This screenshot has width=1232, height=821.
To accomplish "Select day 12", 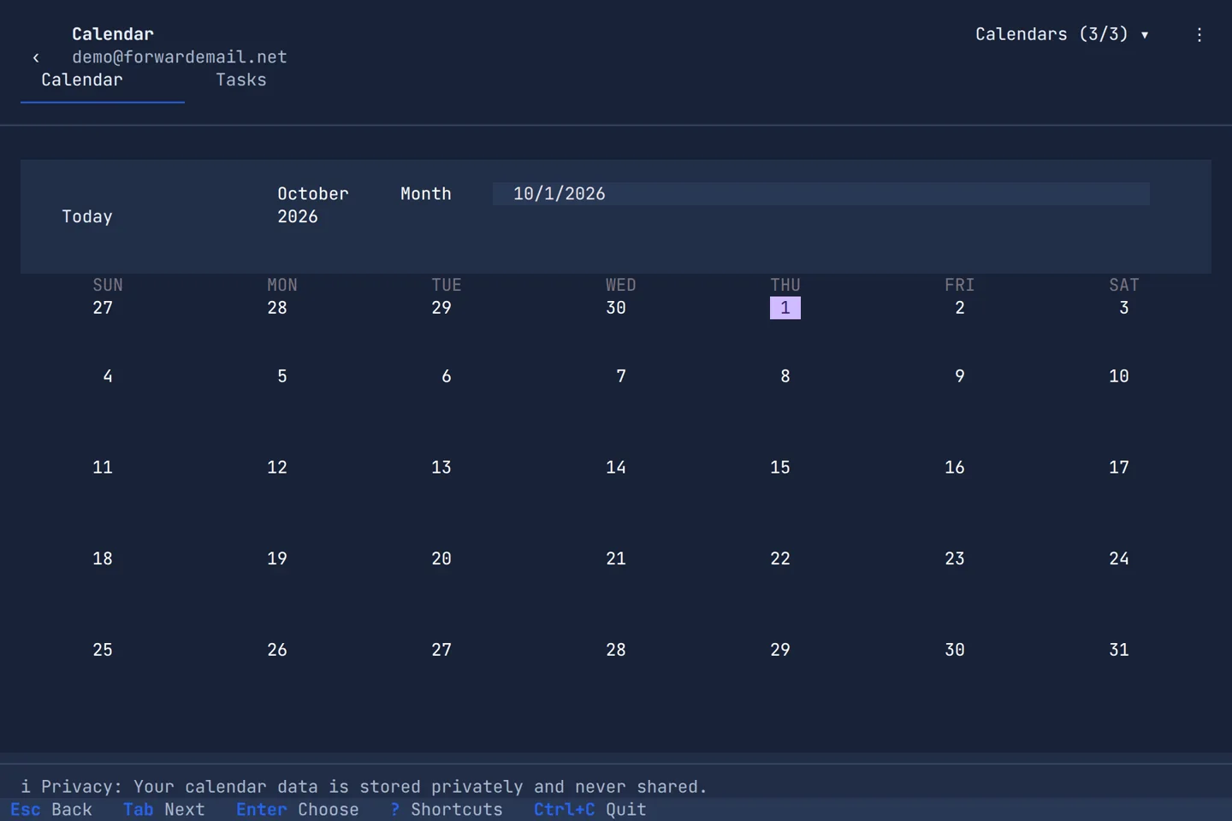I will (x=277, y=467).
